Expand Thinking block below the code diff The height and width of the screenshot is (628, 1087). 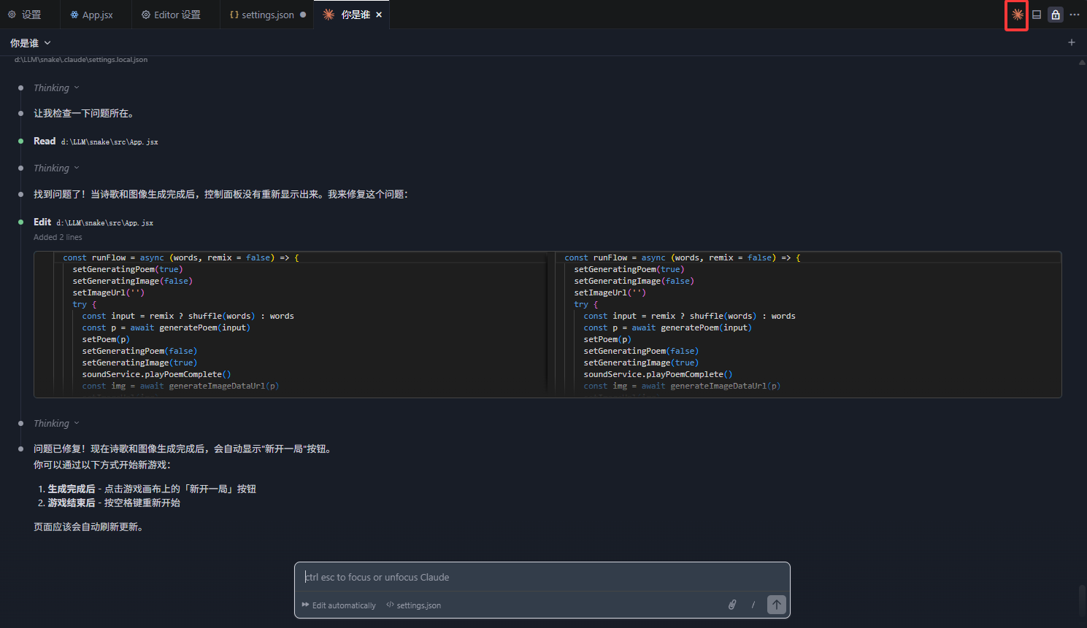coord(56,423)
